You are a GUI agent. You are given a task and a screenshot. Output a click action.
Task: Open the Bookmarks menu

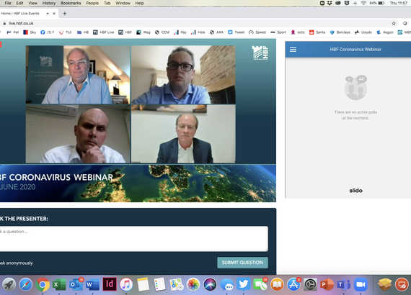coord(71,3)
